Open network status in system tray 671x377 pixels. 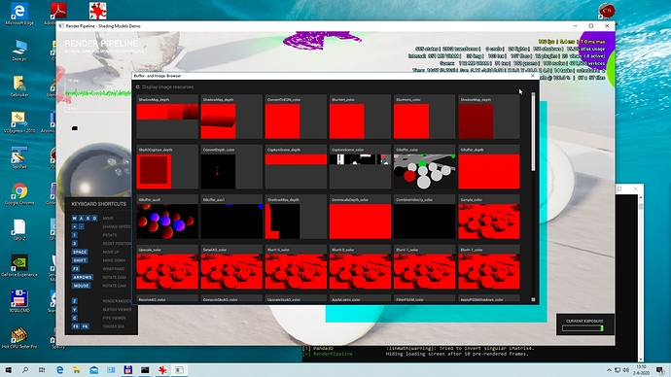click(x=618, y=370)
